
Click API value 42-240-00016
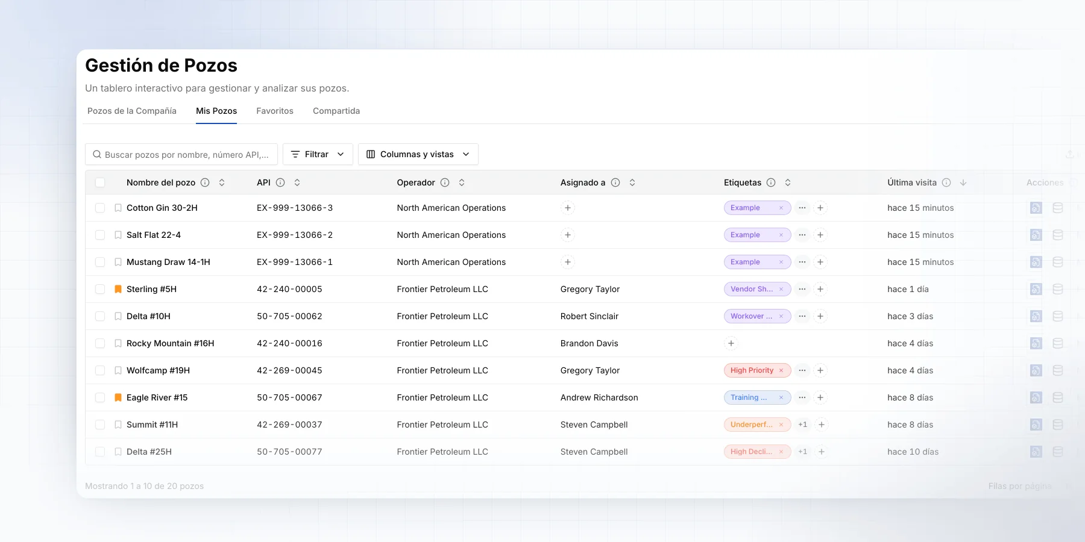tap(289, 343)
